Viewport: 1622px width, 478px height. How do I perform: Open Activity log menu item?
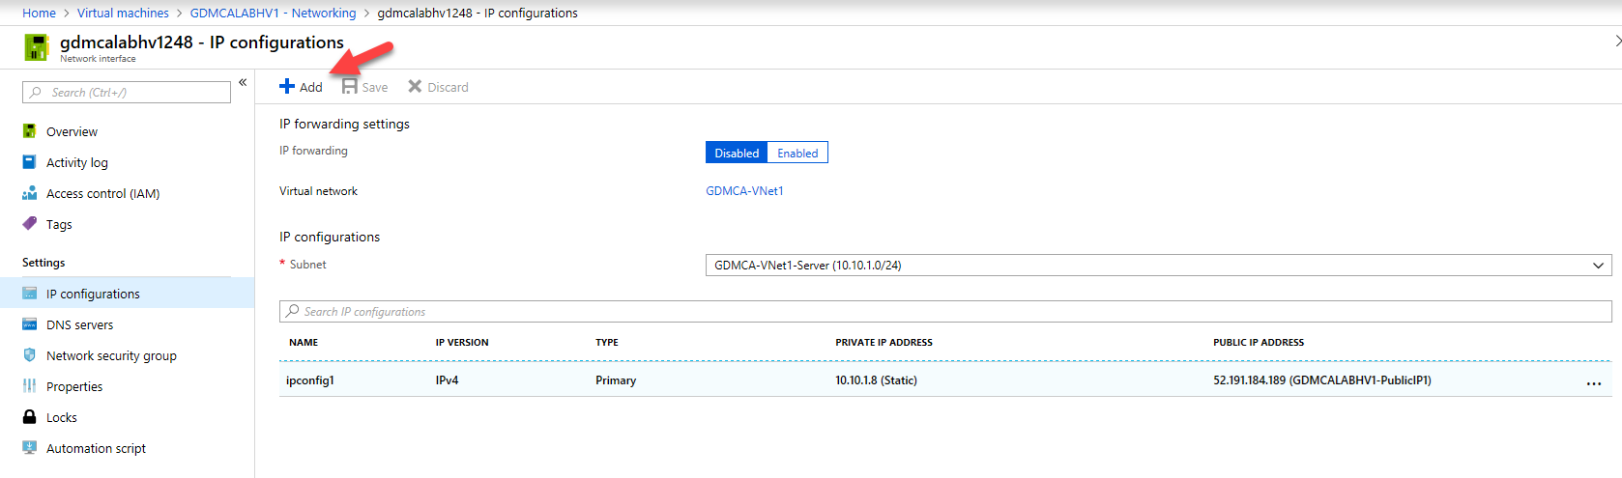(x=77, y=162)
